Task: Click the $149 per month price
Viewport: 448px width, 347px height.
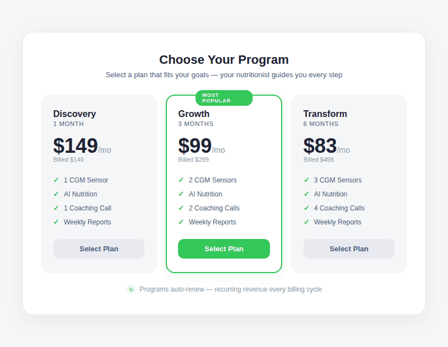Action: point(82,146)
